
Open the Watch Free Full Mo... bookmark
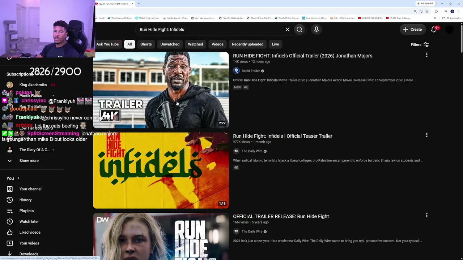(147, 18)
